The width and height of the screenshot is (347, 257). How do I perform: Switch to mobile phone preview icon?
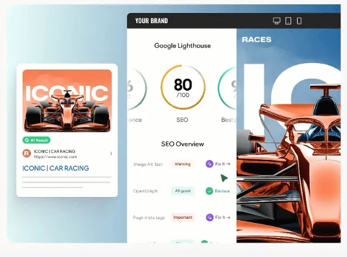coord(299,21)
